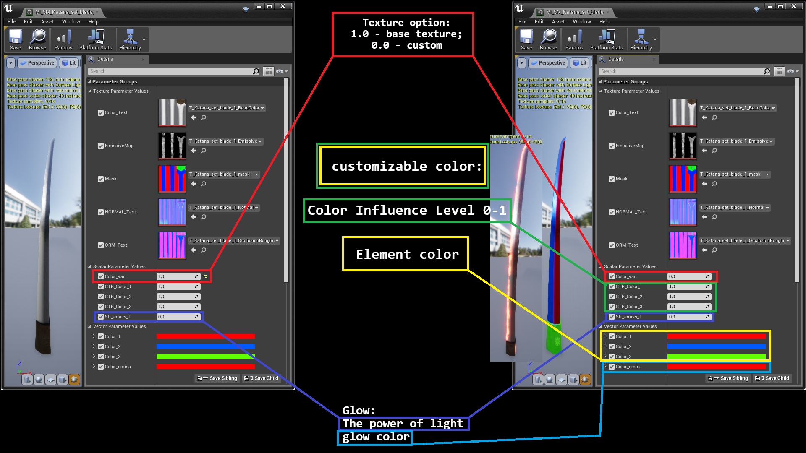806x453 pixels.
Task: Click Save Sibling button in left panel
Action: (x=217, y=378)
